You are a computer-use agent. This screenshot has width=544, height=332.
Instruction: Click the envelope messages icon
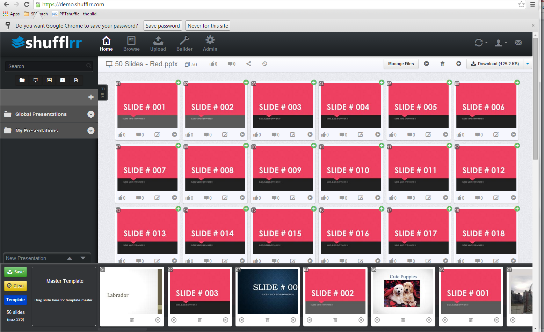(x=518, y=43)
